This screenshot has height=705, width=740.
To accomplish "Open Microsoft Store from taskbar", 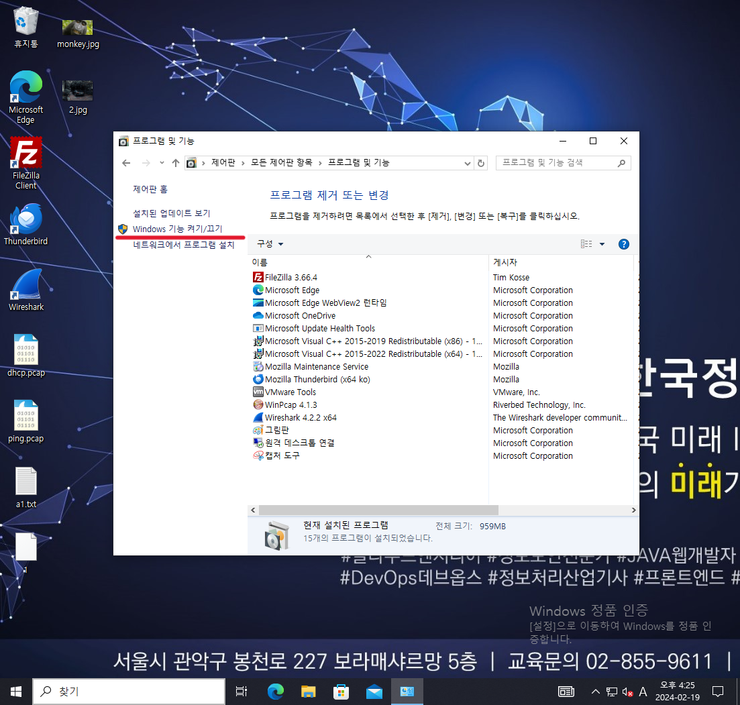I will (x=341, y=692).
